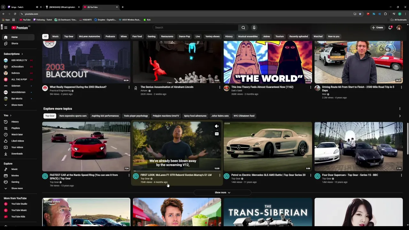The width and height of the screenshot is (409, 230).
Task: Select Rare expensive sports cars topic
Action: (73, 116)
